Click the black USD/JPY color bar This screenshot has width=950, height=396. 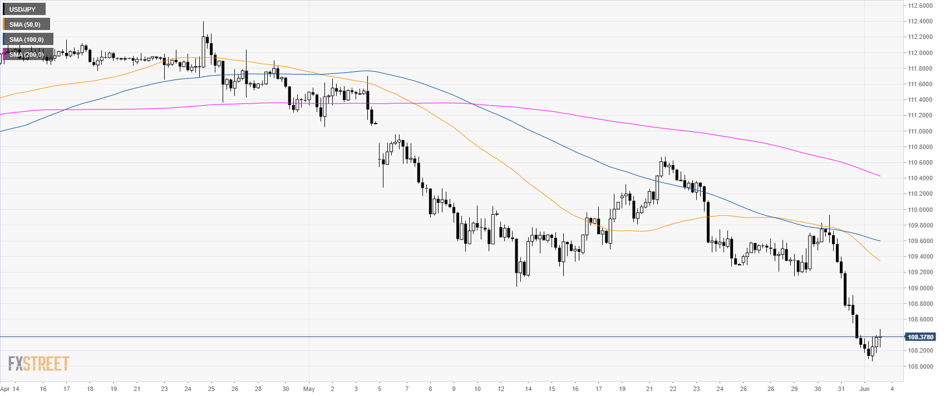click(3, 9)
